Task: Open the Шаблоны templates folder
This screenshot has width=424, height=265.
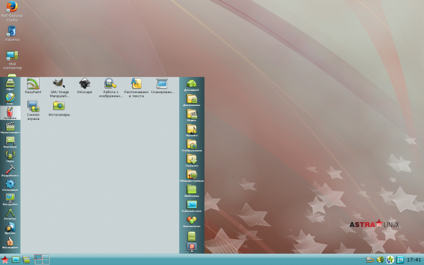Action: 191,191
